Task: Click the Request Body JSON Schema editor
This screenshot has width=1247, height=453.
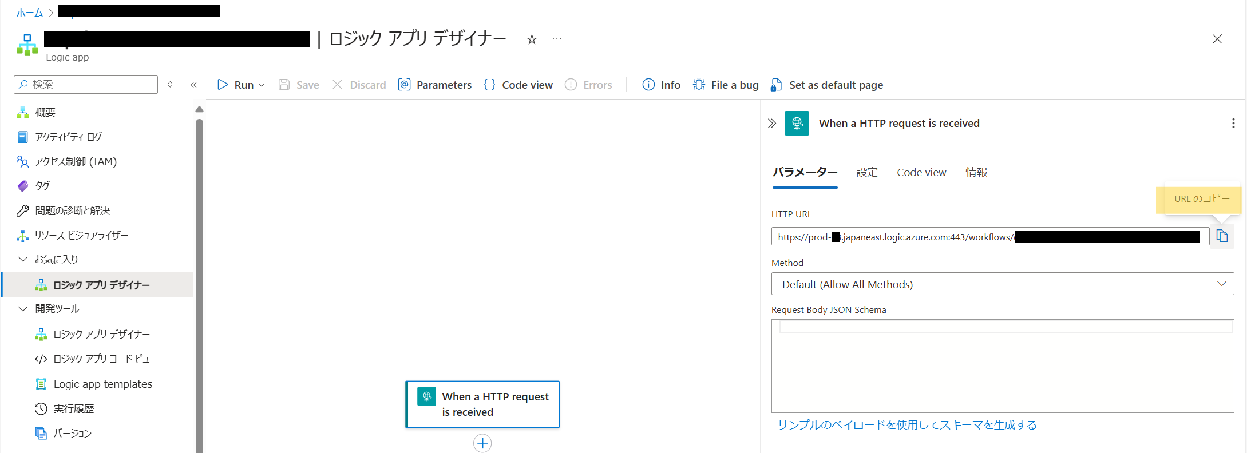Action: (x=1003, y=366)
